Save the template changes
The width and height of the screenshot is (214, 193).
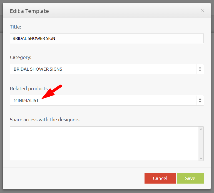point(190,178)
